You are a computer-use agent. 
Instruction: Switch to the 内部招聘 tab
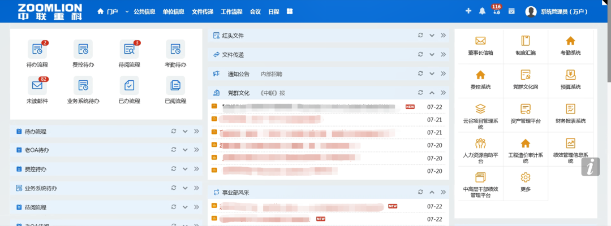[271, 74]
